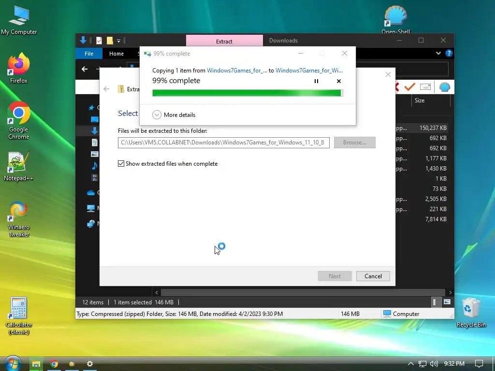This screenshot has height=371, width=495.
Task: Select Videos film icon in navigation pane
Action: point(94,177)
